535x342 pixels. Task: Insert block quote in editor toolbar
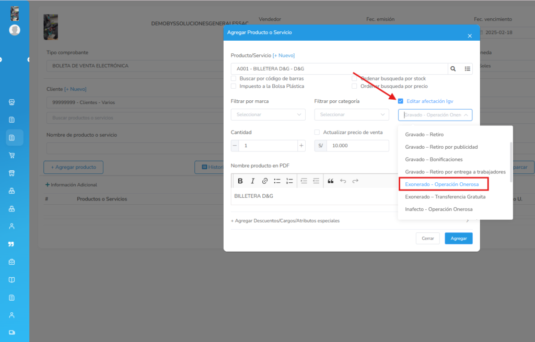pyautogui.click(x=331, y=181)
